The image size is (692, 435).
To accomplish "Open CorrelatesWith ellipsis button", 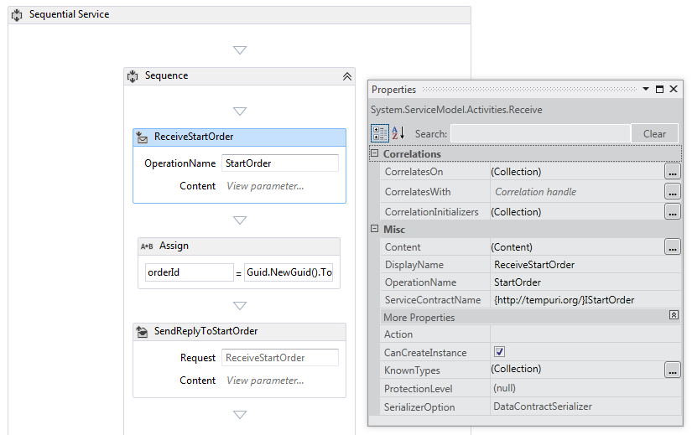I will (672, 191).
